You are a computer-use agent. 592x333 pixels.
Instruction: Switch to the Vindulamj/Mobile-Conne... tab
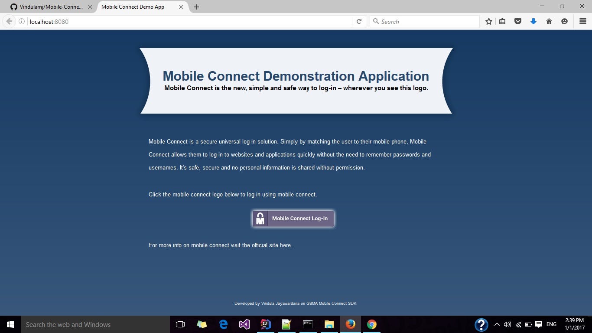point(51,7)
